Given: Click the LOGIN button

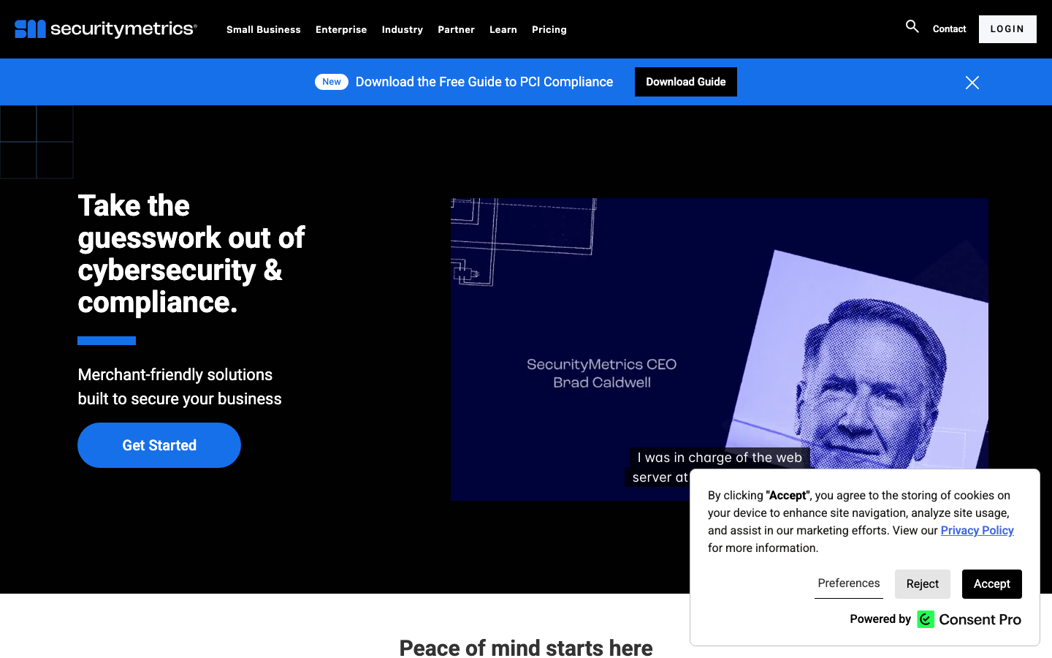Looking at the screenshot, I should click(1007, 29).
